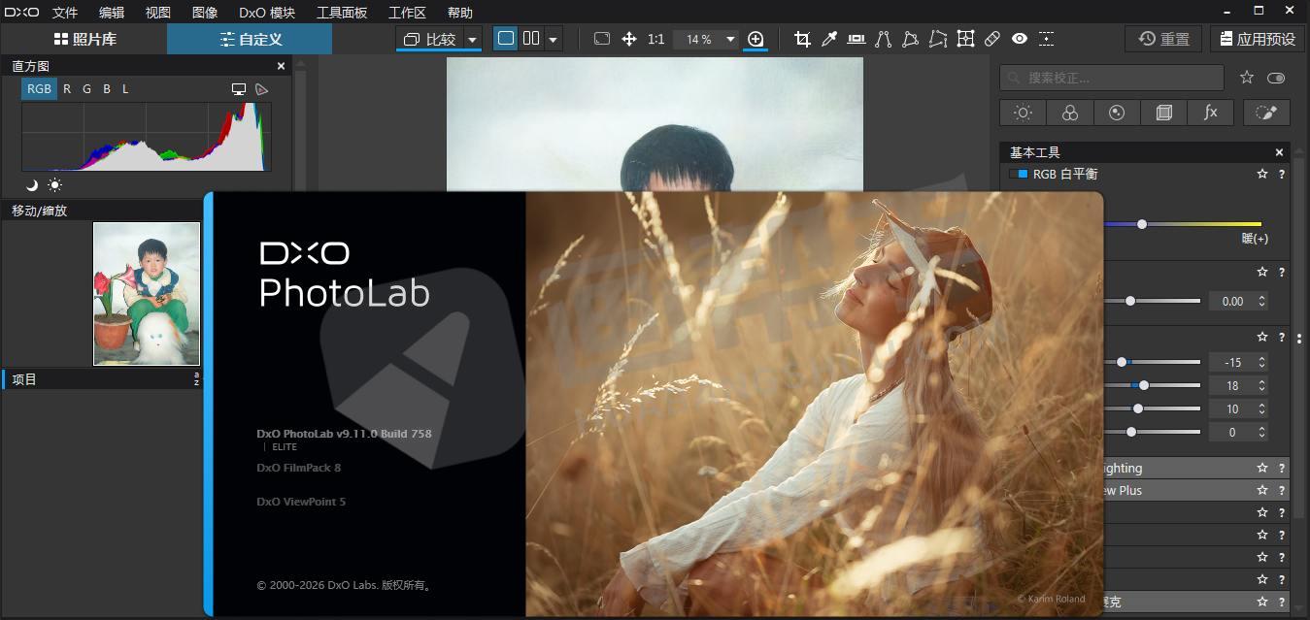This screenshot has width=1310, height=620.
Task: Toggle monitor gamut warning in histogram
Action: [x=239, y=89]
